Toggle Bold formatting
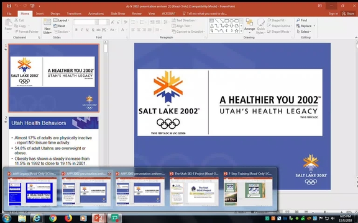Screen dimensions: 358x223 (x=76, y=30)
